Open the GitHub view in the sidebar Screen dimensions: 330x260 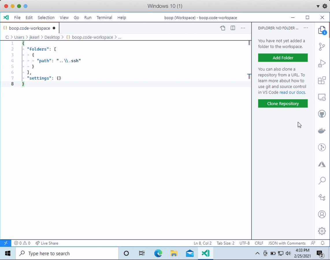tap(322, 114)
